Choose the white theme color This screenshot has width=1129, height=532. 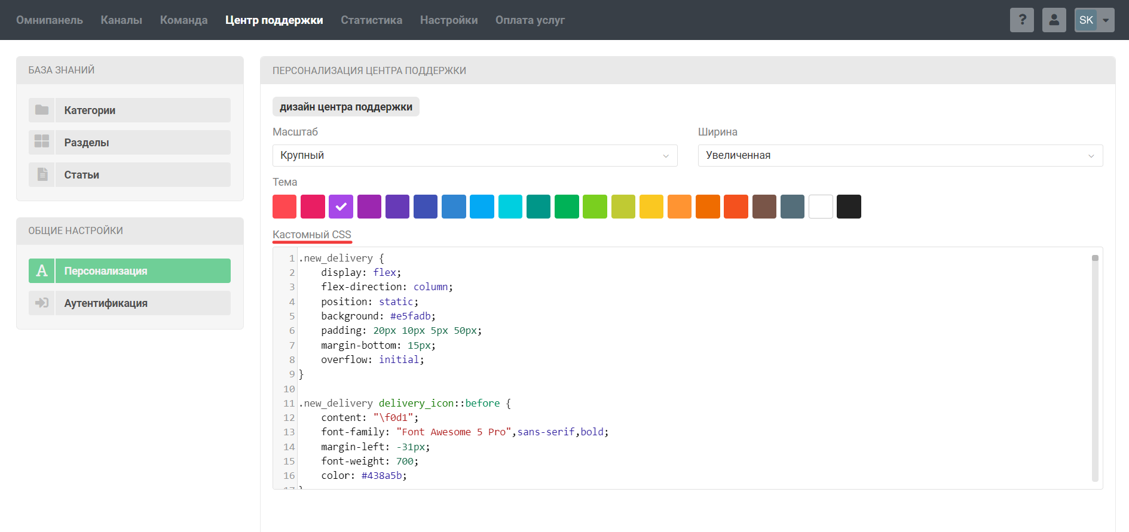[821, 207]
